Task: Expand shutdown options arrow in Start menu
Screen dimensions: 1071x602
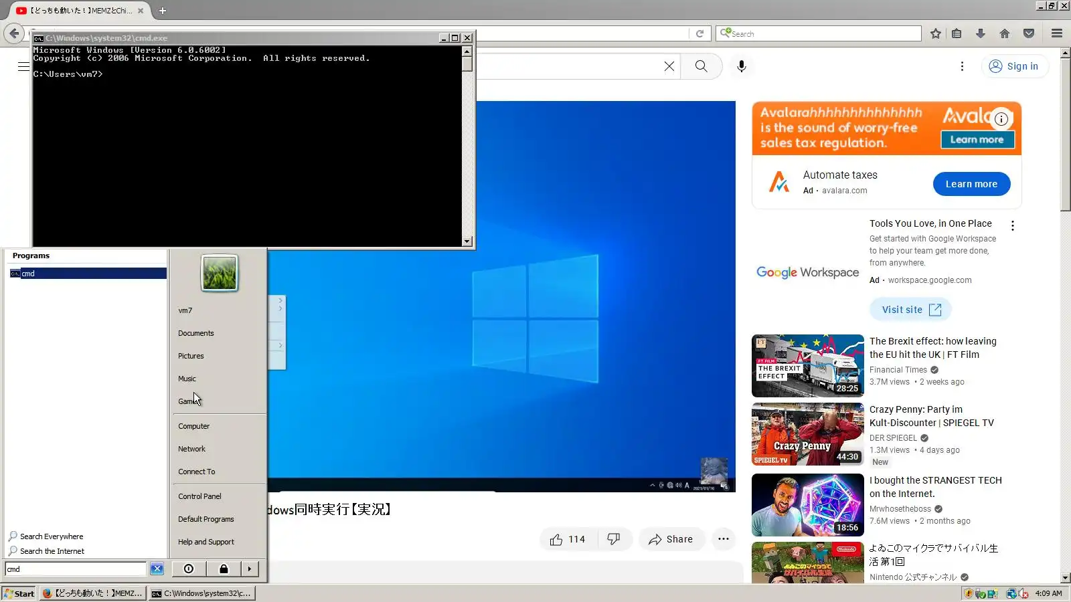Action: point(250,569)
